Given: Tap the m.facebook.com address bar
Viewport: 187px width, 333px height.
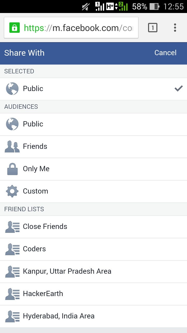Looking at the screenshot, I should [x=71, y=28].
